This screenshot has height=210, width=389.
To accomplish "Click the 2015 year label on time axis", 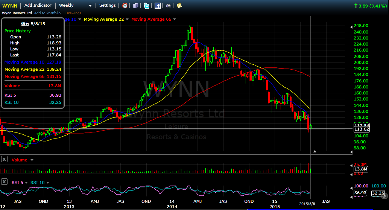I will (275, 207).
